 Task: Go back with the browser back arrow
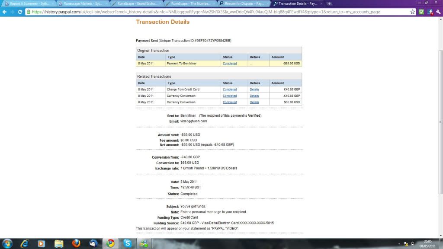point(4,12)
